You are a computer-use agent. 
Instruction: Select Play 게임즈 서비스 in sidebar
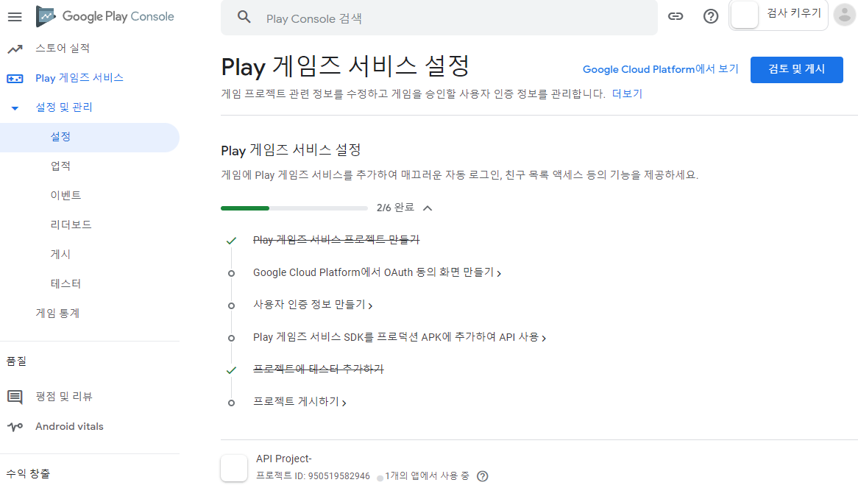coord(79,78)
